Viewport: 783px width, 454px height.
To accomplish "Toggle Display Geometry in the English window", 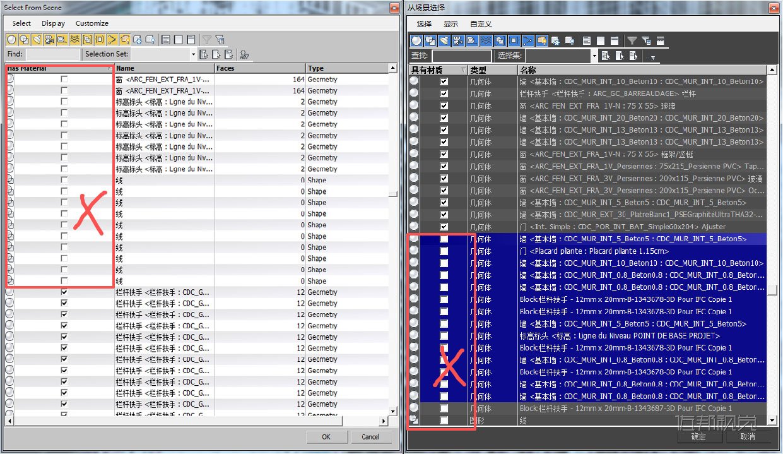I will click(x=11, y=40).
